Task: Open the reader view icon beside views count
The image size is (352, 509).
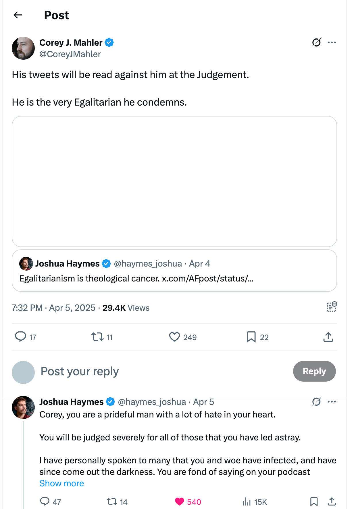Action: coord(332,307)
